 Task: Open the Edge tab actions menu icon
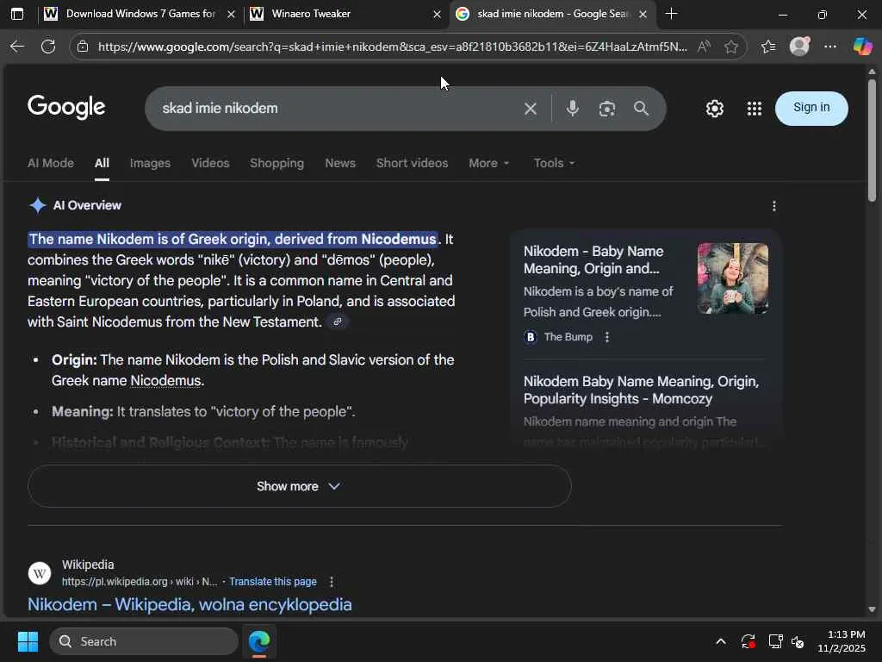[x=17, y=14]
